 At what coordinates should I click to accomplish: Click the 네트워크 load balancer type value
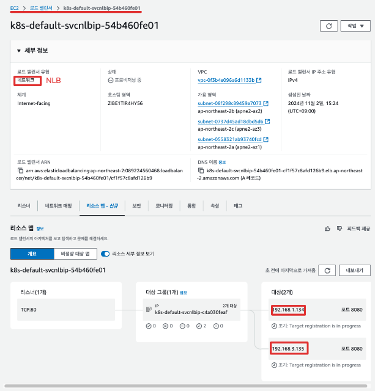[x=26, y=80]
